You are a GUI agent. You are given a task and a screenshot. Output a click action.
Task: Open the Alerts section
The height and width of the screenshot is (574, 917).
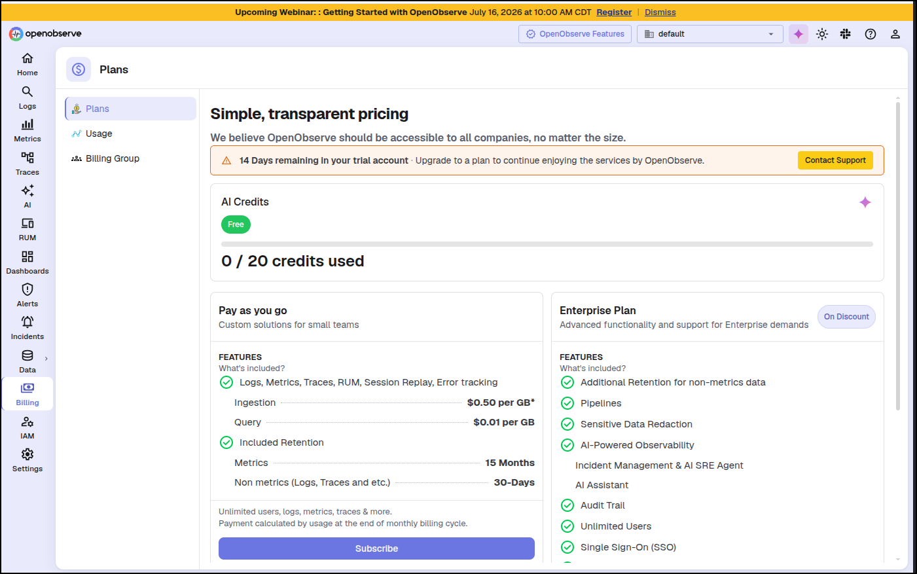(27, 295)
